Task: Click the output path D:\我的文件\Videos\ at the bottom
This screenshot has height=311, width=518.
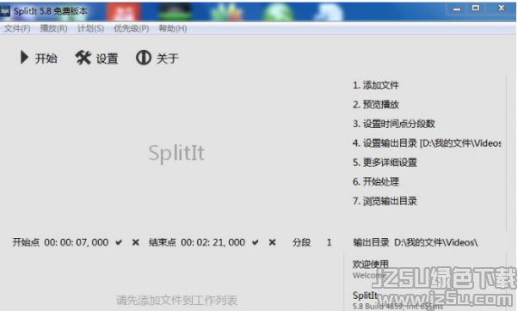Action: [x=435, y=242]
